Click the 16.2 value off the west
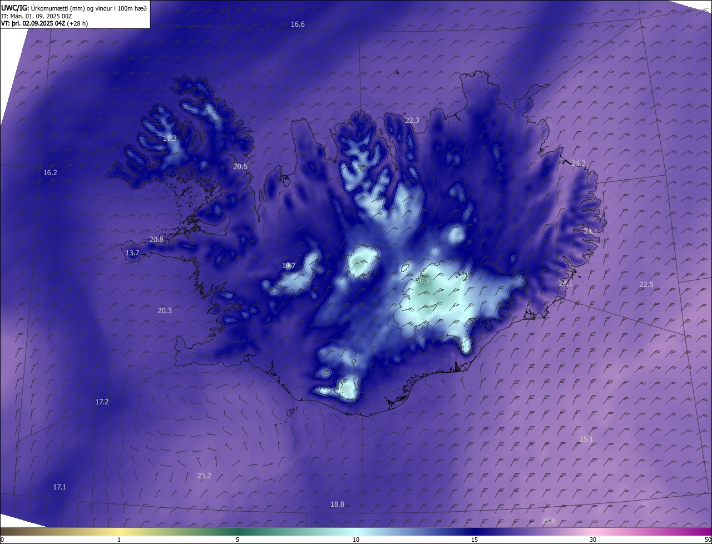 click(50, 172)
